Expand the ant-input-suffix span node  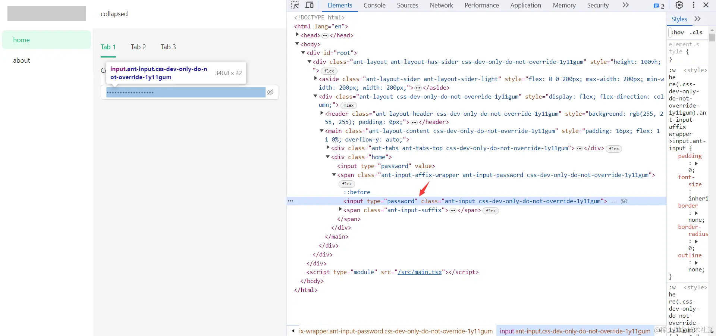[x=340, y=209]
